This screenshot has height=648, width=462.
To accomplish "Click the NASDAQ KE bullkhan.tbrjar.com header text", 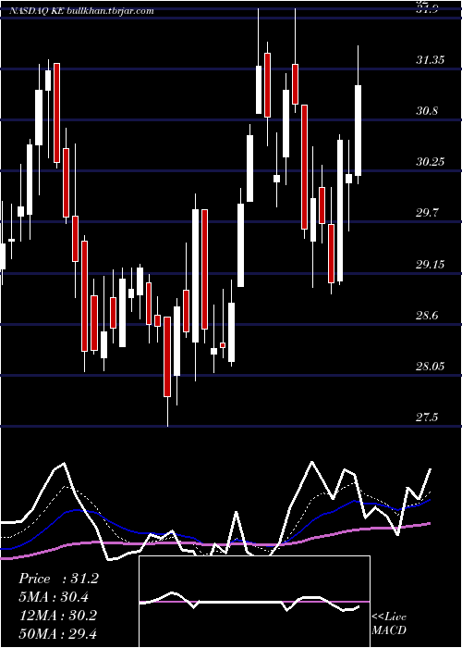I will point(81,11).
